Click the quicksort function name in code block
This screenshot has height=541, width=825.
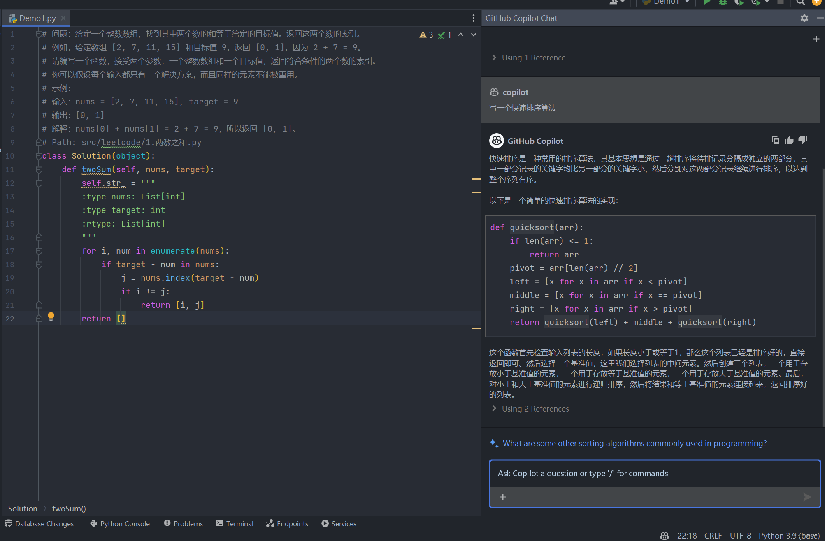point(532,227)
